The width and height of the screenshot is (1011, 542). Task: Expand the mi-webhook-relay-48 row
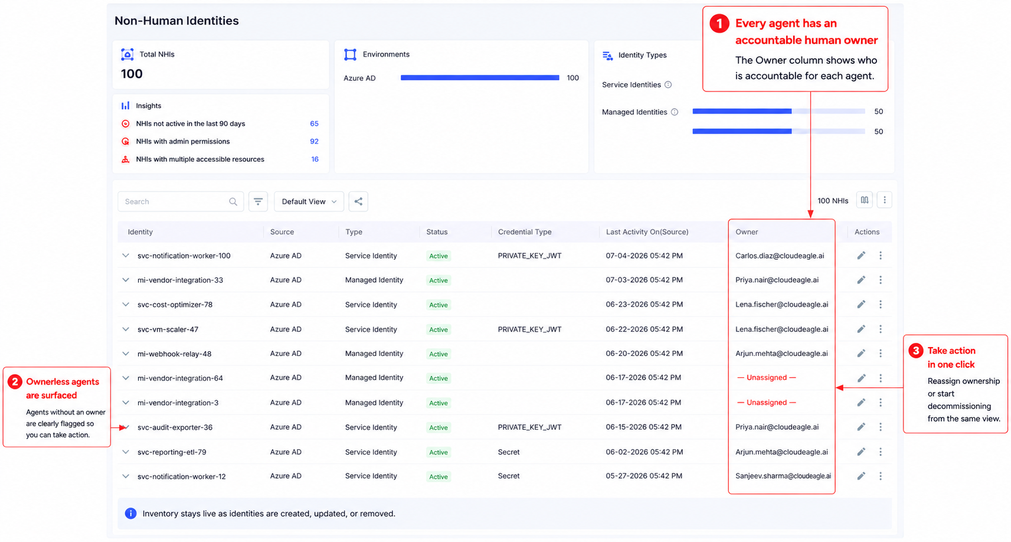(x=126, y=354)
